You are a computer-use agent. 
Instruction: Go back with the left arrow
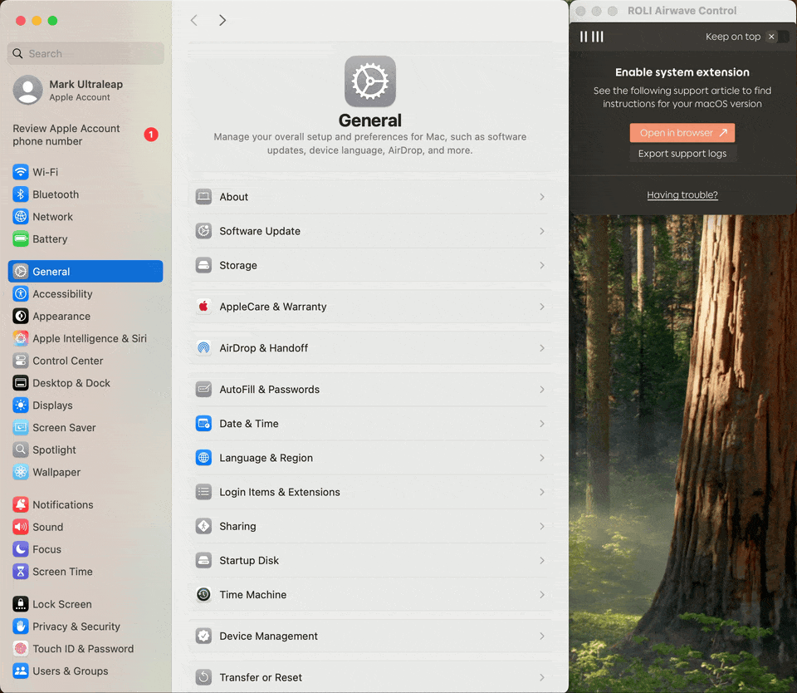(193, 20)
